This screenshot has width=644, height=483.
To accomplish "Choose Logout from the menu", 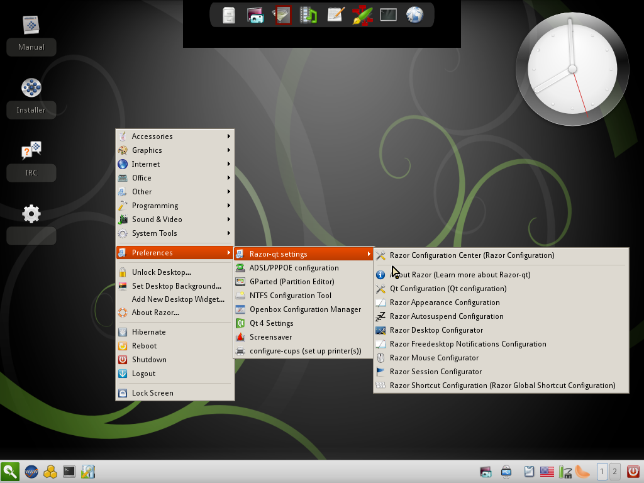I will 175,374.
